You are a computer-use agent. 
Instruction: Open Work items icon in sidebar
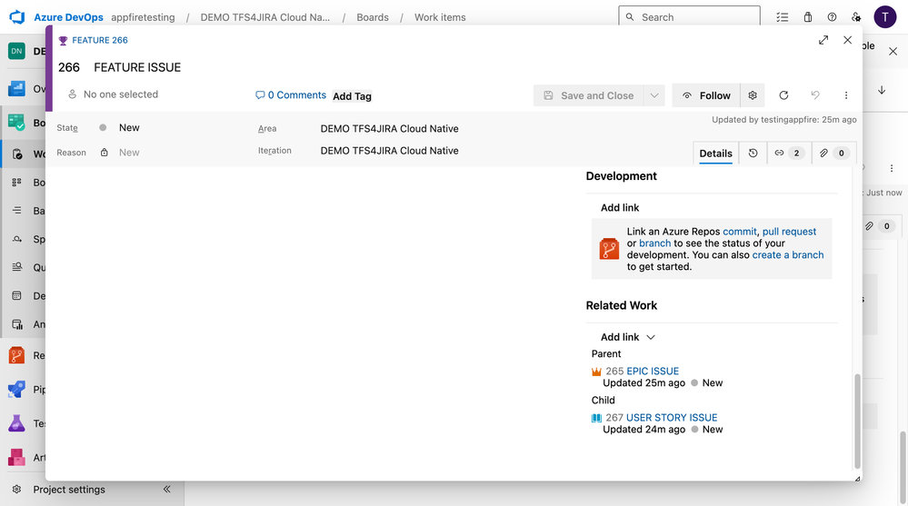click(16, 154)
